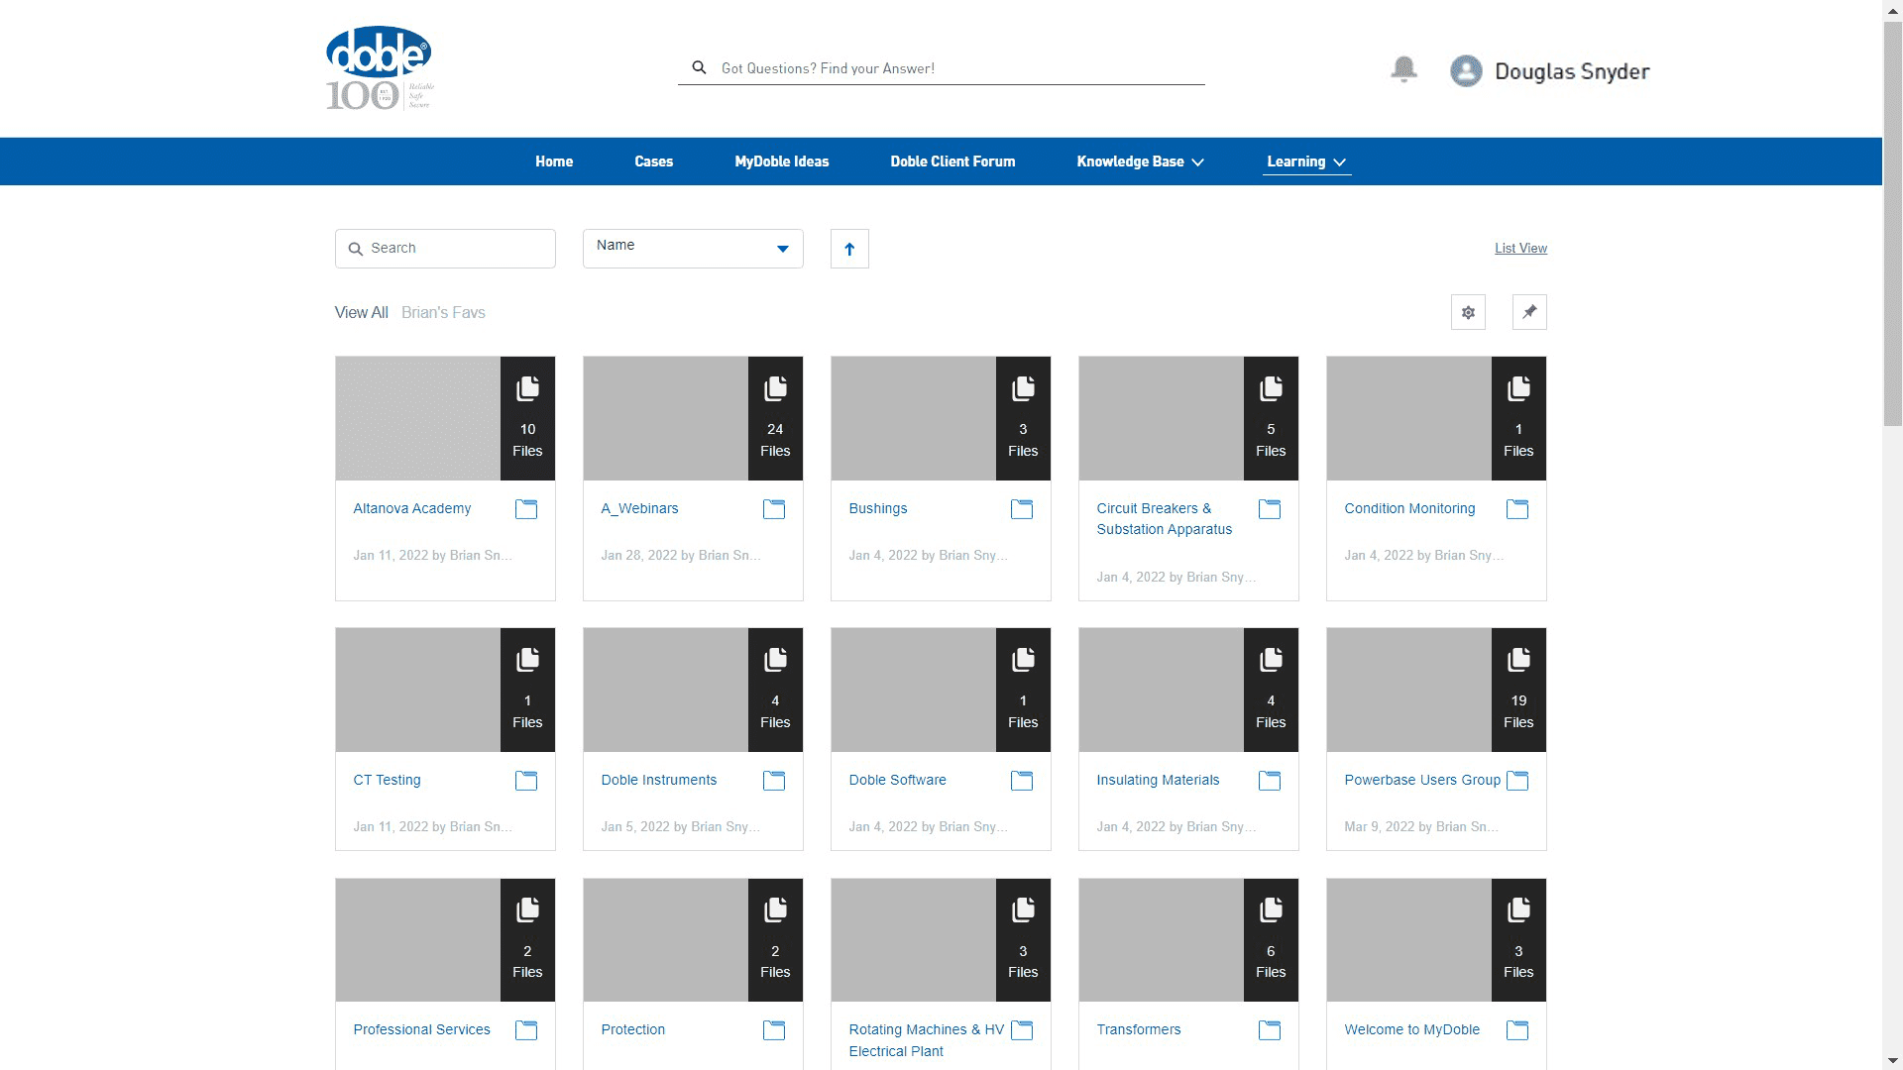1903x1070 pixels.
Task: Open Circuit Breakers & Substation Apparatus link
Action: [x=1165, y=519]
